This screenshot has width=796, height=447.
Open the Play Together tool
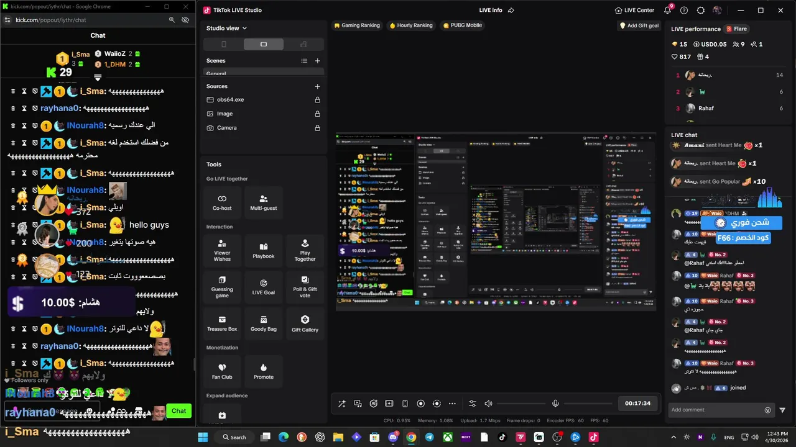305,251
